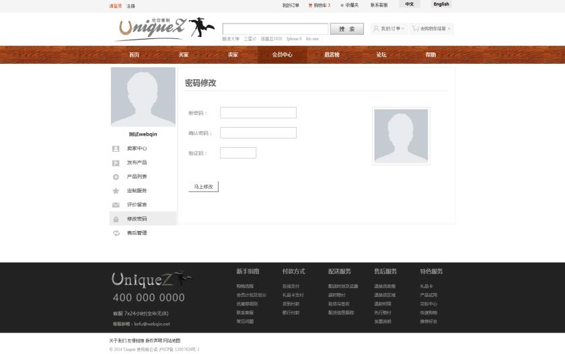Click the 售后管理 refresh arrows icon
The height and width of the screenshot is (354, 565).
click(x=116, y=233)
